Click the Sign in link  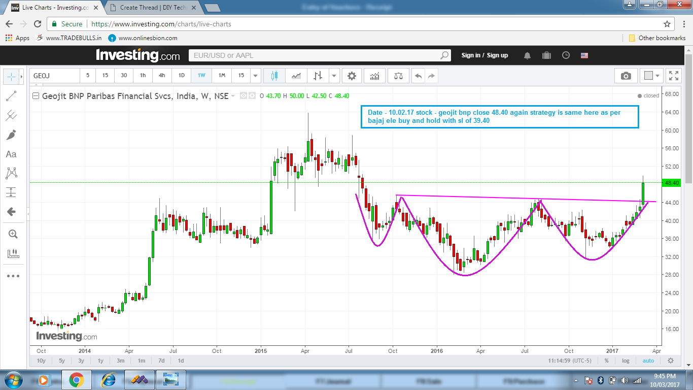point(470,55)
